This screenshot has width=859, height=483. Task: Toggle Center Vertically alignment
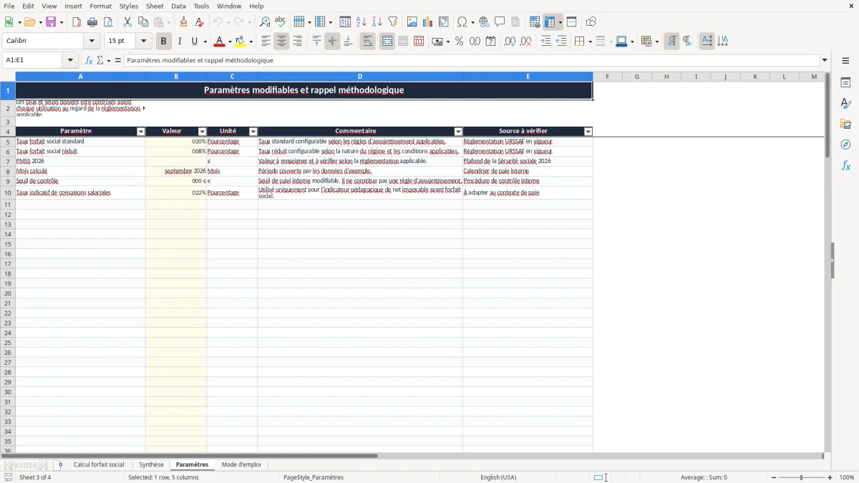click(x=332, y=42)
